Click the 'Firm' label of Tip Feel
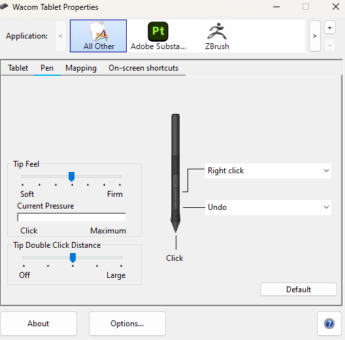Viewport: 345px width, 340px height. point(114,194)
